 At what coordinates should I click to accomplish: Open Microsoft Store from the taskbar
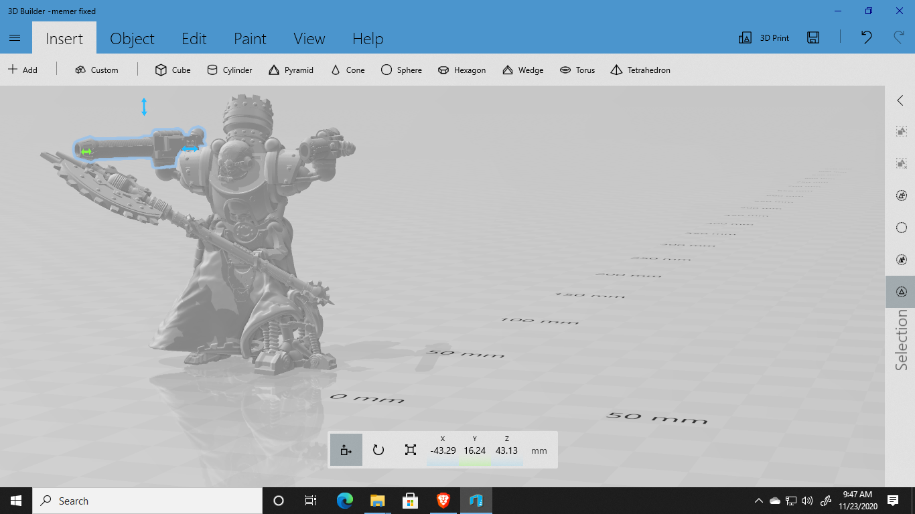(x=410, y=501)
